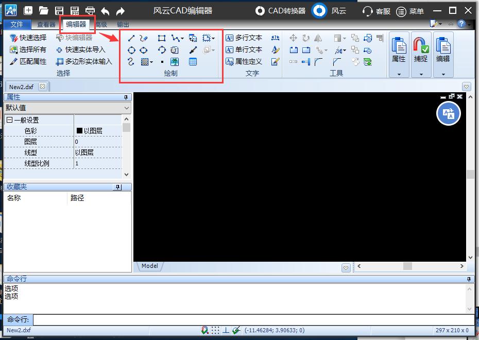Pin the 属性 panel

coord(126,97)
